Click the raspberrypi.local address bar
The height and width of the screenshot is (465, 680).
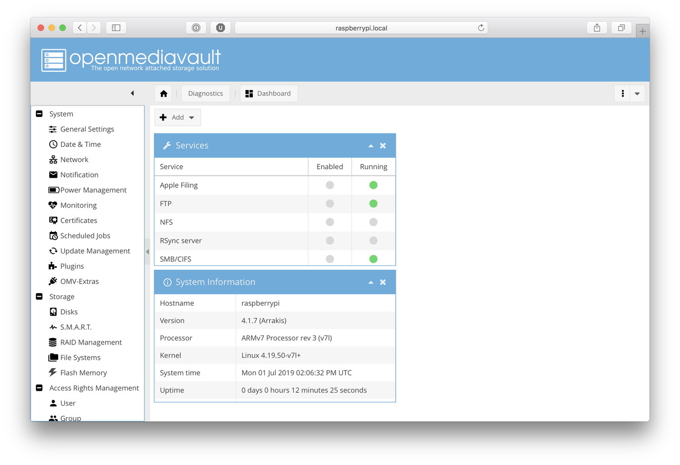(361, 28)
